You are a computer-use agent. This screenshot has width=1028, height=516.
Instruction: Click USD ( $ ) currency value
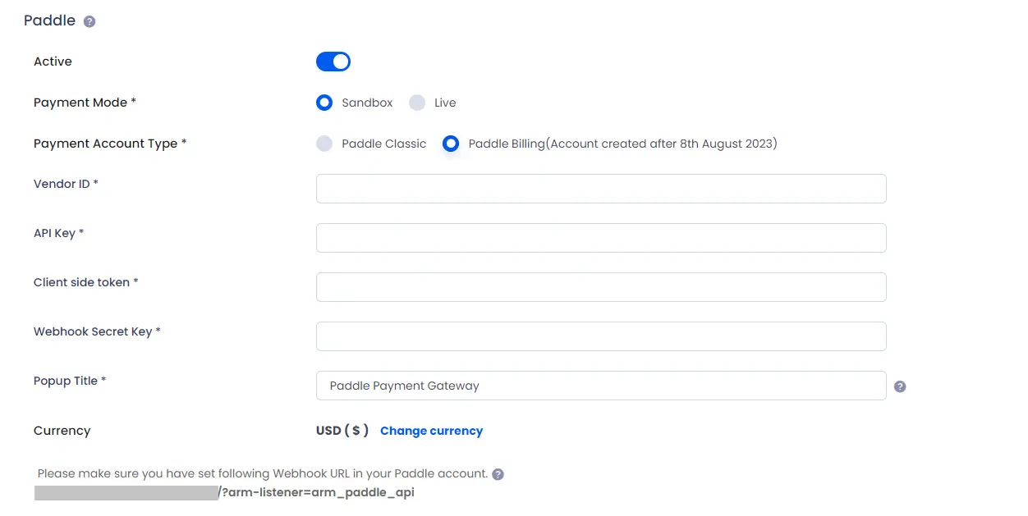pos(342,431)
